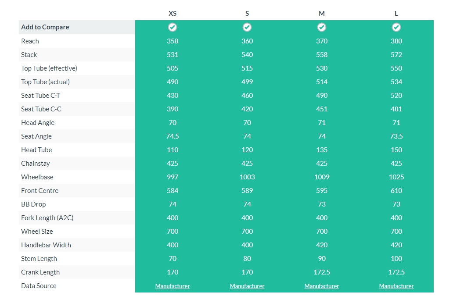Follow the Manufacturer link under L
This screenshot has height=296, width=453.
(396, 286)
